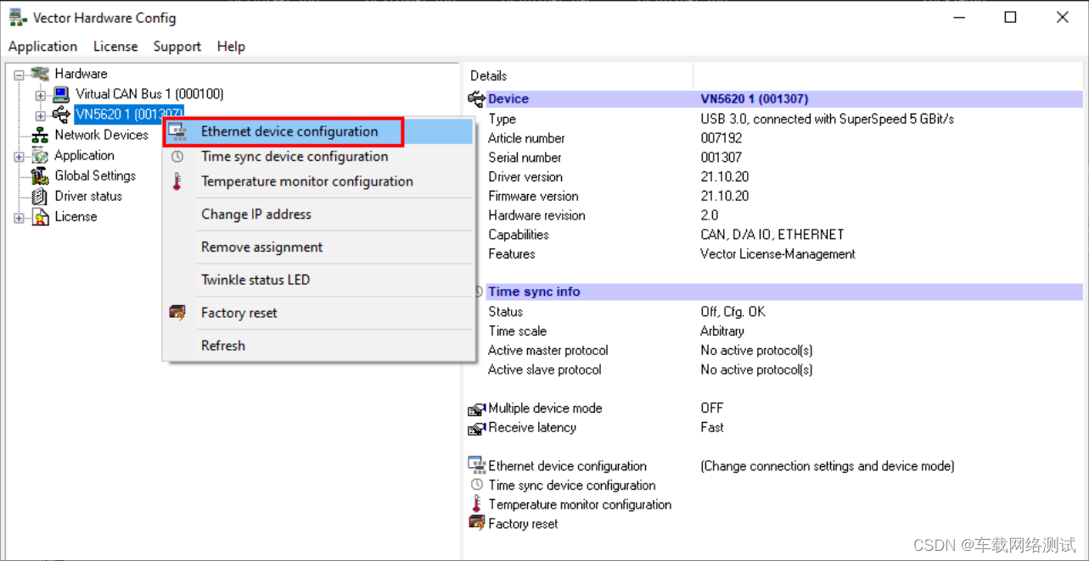Click the Virtual CAN Bus 1 monitor icon

click(61, 94)
